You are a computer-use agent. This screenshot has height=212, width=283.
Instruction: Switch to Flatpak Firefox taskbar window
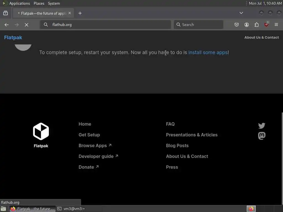click(33, 209)
